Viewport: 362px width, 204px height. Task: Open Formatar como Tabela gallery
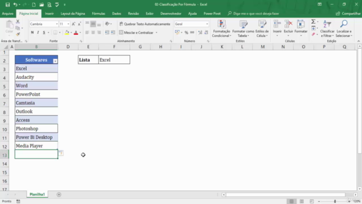point(243,28)
